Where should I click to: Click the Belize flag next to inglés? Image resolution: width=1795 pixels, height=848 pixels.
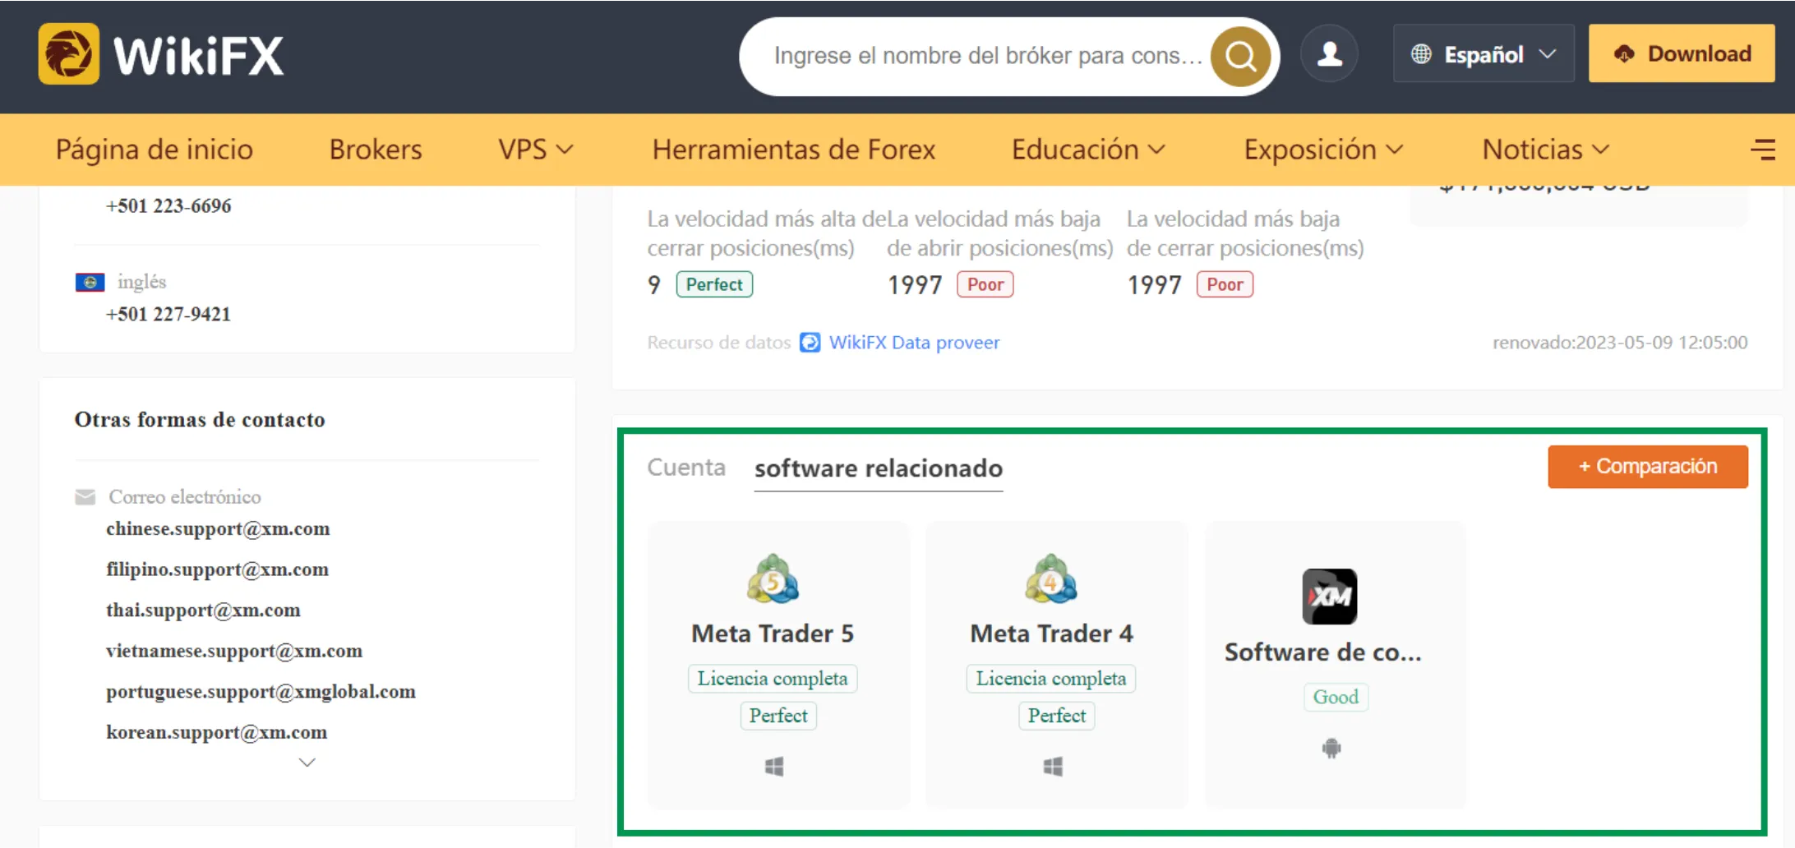pyautogui.click(x=90, y=283)
